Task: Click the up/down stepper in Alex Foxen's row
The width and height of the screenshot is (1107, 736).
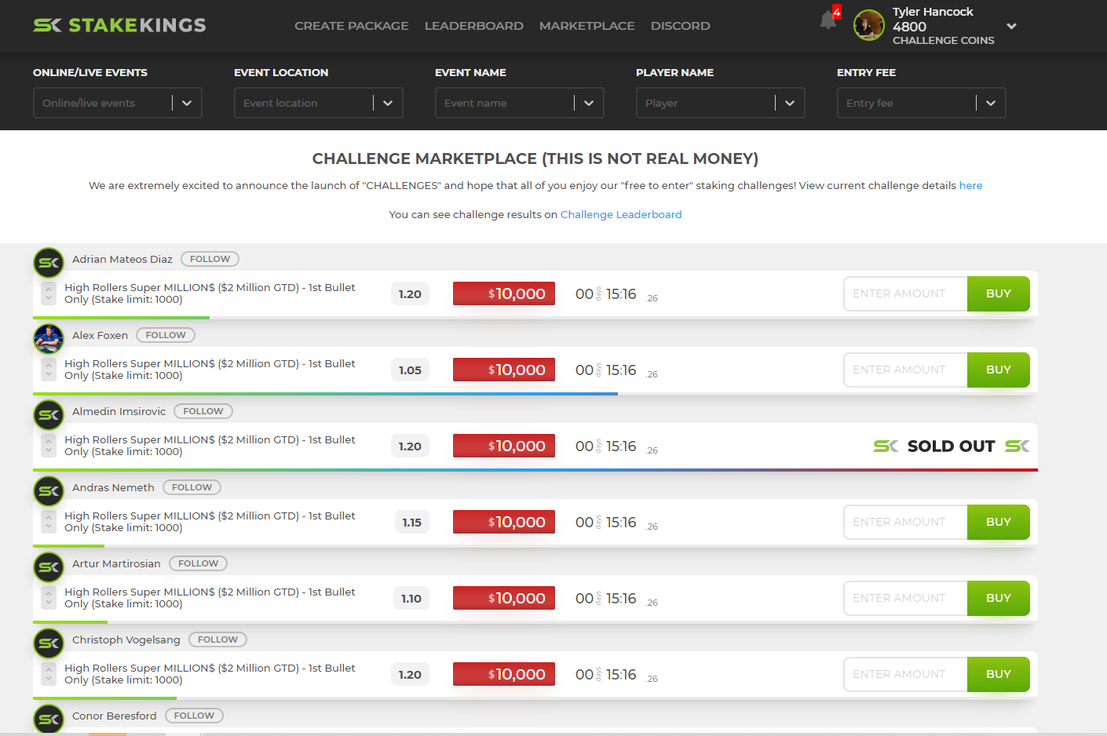Action: coord(49,370)
